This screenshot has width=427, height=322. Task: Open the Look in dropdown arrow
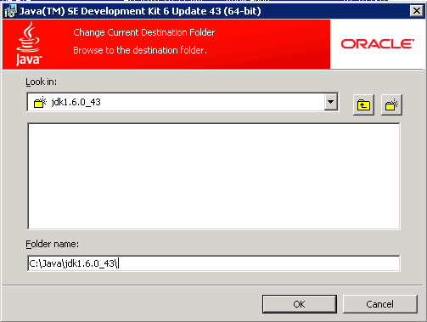pos(330,102)
